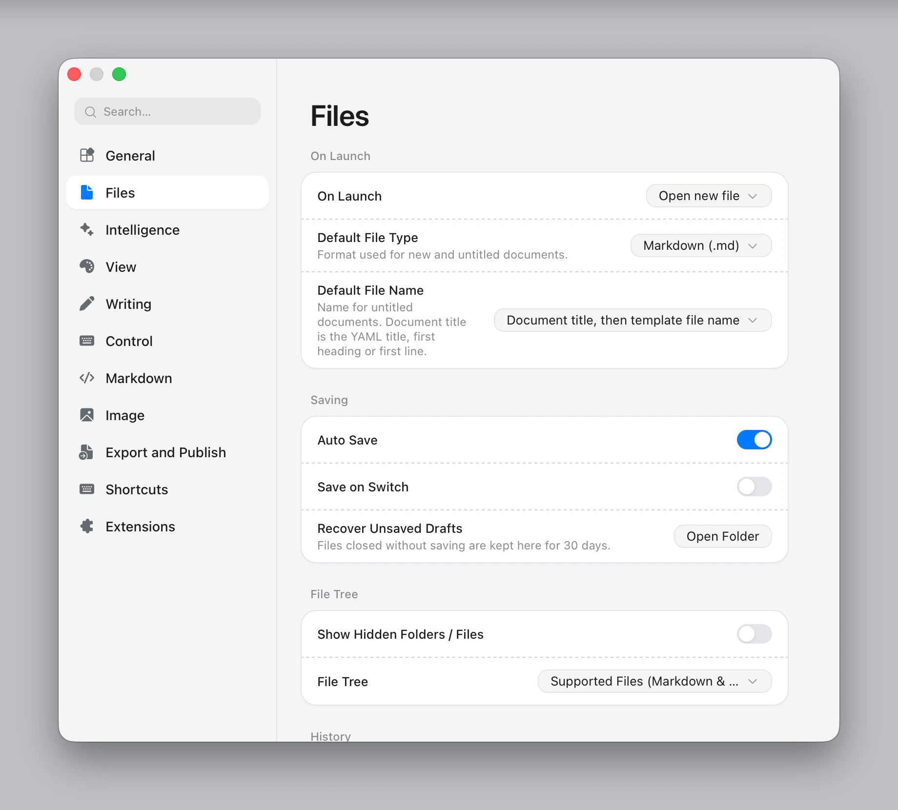Click the Recover Unsaved Drafts label
898x810 pixels.
coord(389,528)
